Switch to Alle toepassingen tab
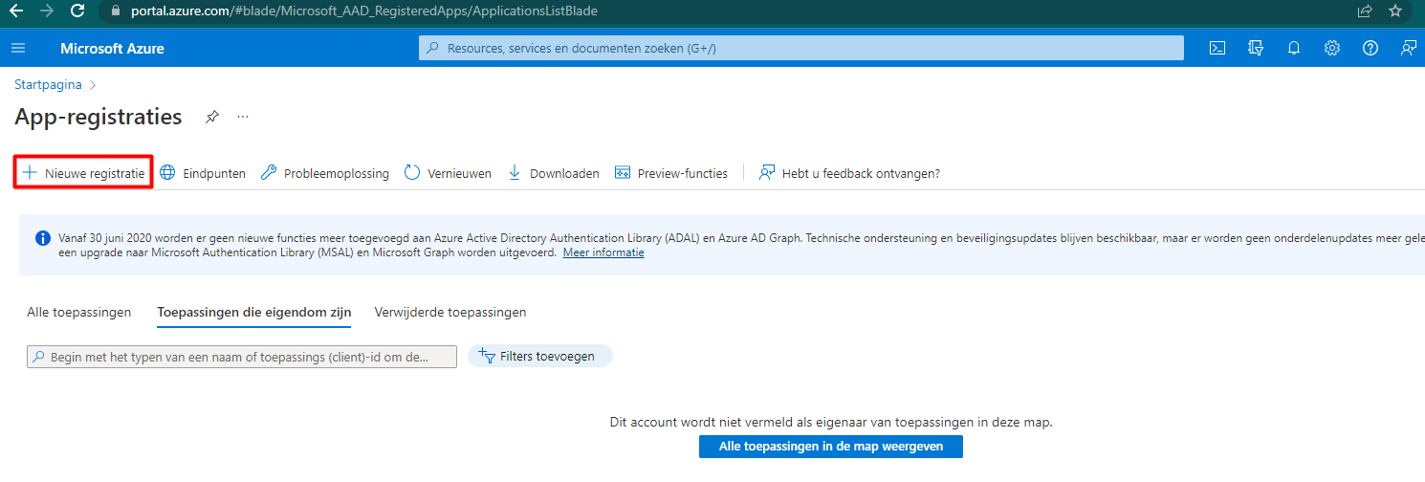This screenshot has width=1425, height=482. pos(79,312)
